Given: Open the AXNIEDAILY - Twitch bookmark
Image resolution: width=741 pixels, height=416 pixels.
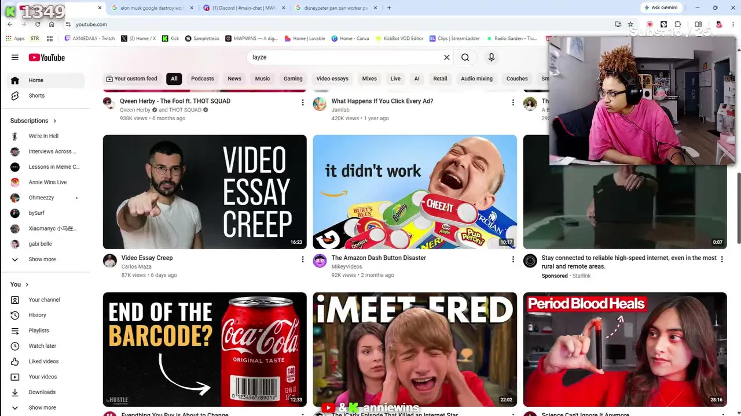Looking at the screenshot, I should pyautogui.click(x=90, y=39).
